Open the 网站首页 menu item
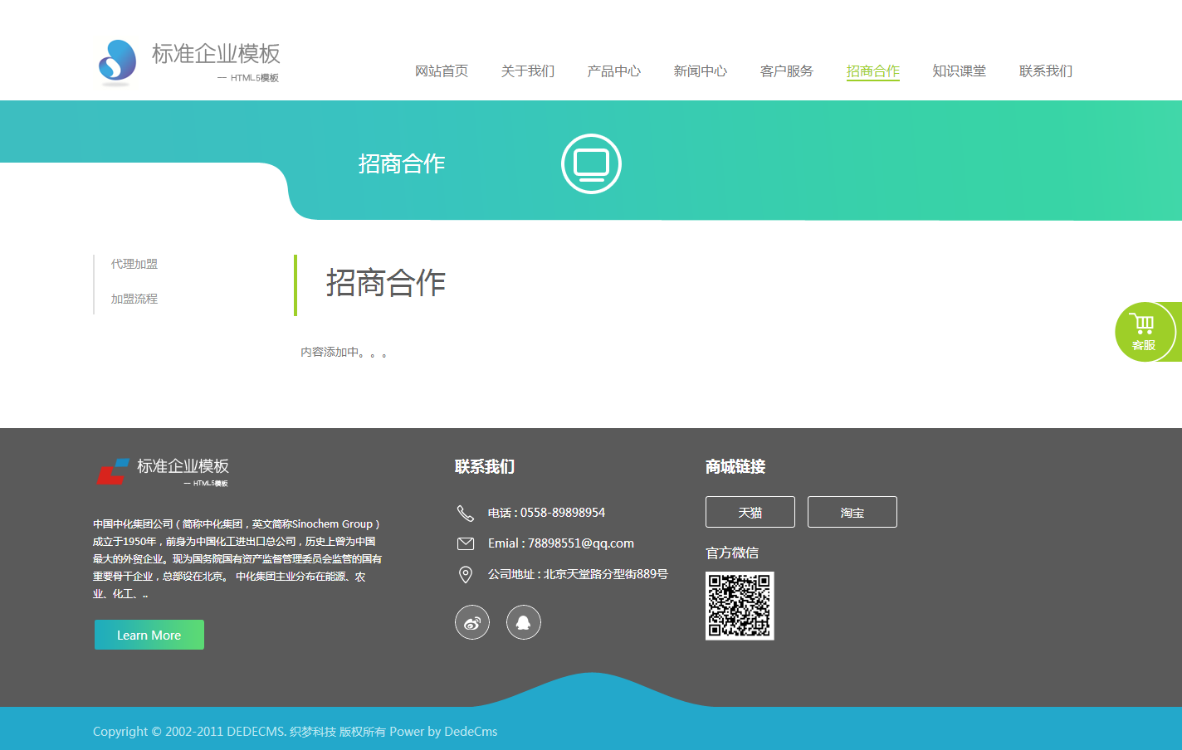This screenshot has width=1182, height=750. click(442, 71)
